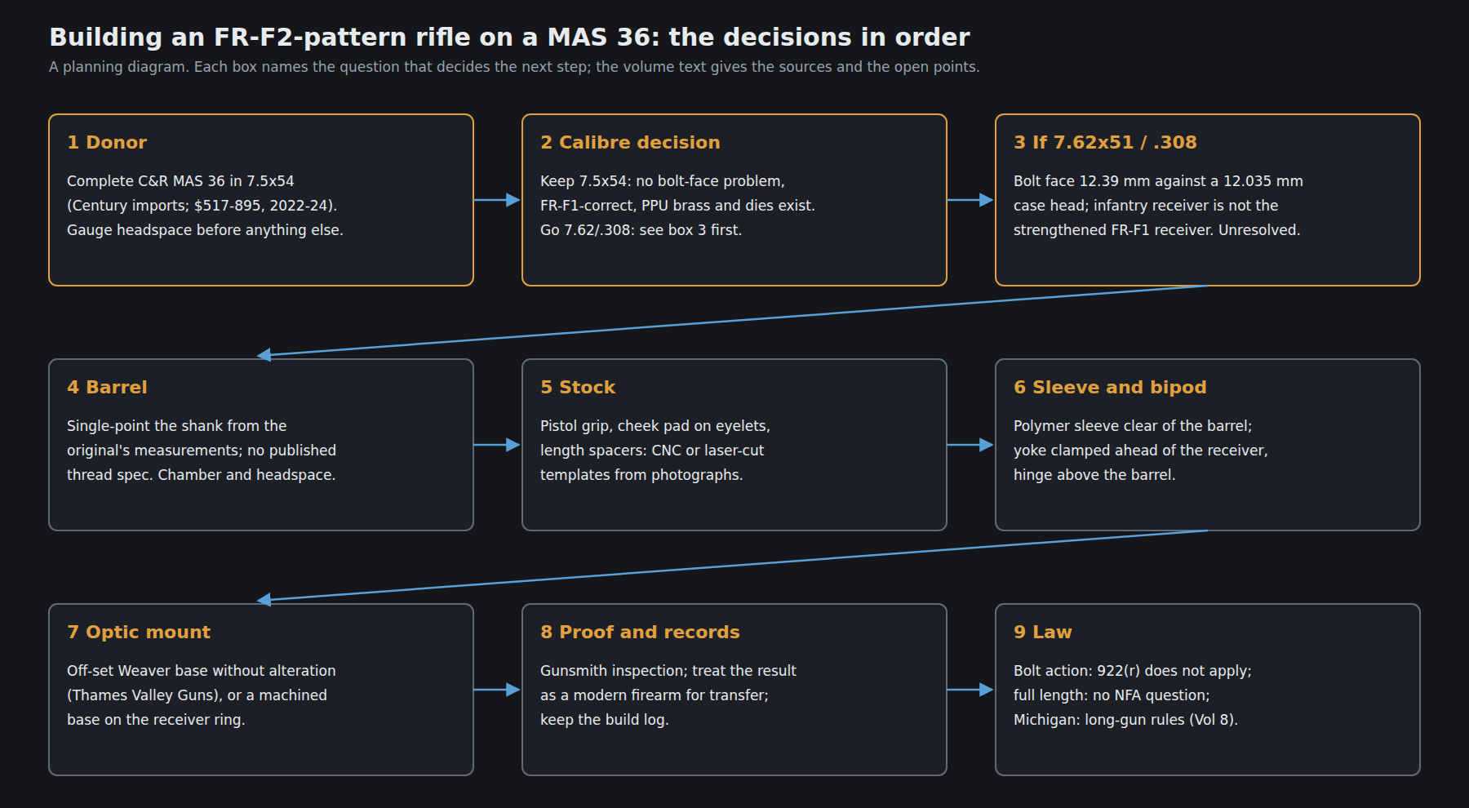Click 'original's measurements; no published'
The image size is (1469, 808).
[x=202, y=451]
